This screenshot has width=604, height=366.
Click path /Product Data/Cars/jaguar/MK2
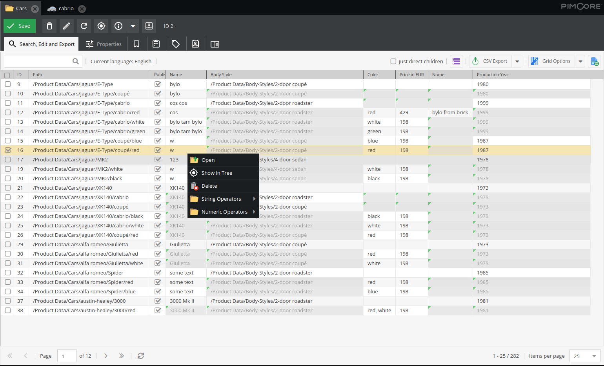point(70,159)
